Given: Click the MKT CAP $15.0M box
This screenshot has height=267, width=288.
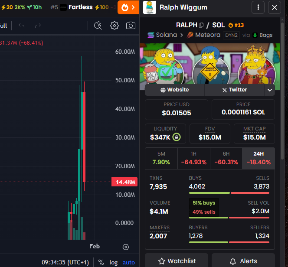Looking at the screenshot, I should click(x=255, y=133).
